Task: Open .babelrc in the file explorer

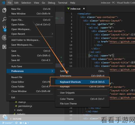Action: 21,114
